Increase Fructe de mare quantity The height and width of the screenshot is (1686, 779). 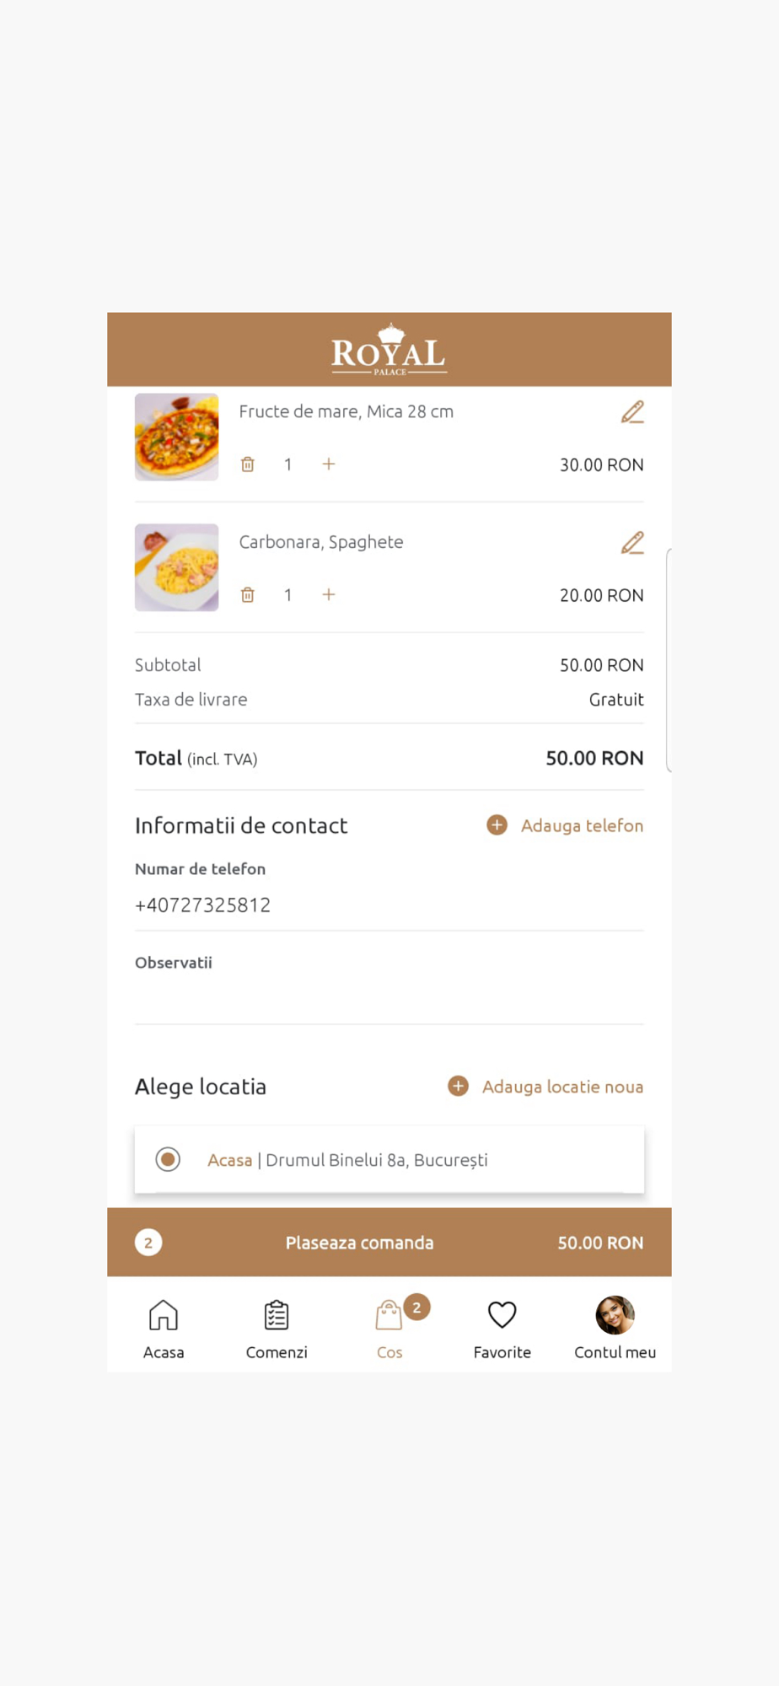329,464
